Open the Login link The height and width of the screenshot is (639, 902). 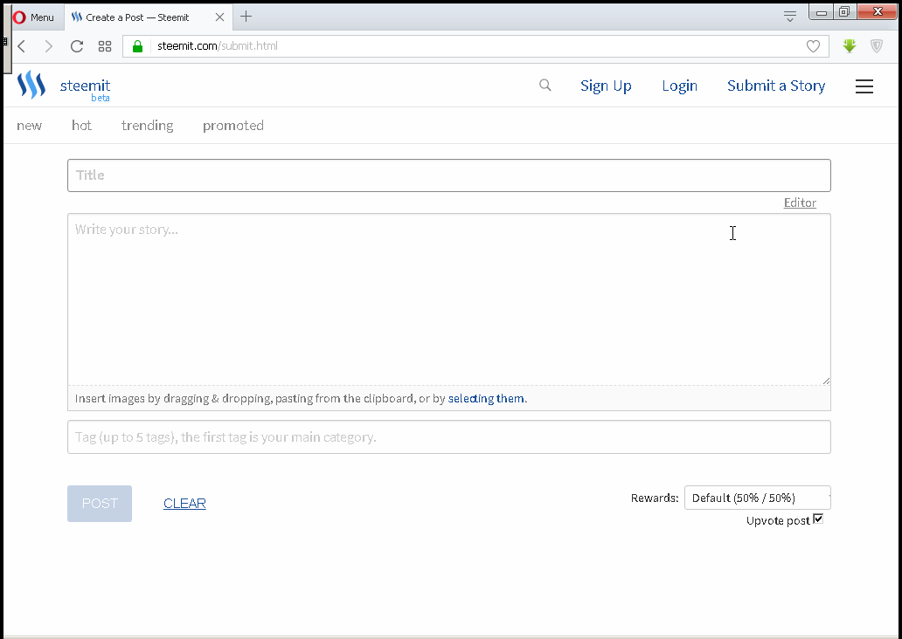coord(679,86)
